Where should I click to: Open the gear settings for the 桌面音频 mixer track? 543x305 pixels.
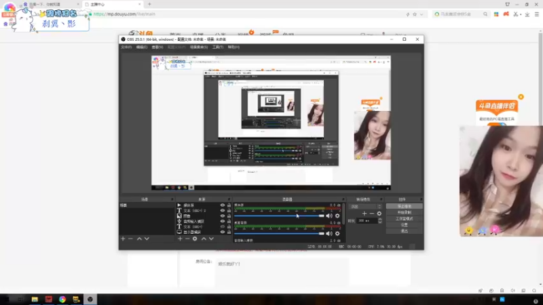(337, 233)
